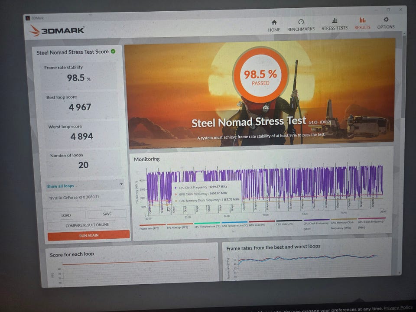Click the scrollbar down arrow
Viewport: 416px width, 312px height.
click(x=400, y=273)
